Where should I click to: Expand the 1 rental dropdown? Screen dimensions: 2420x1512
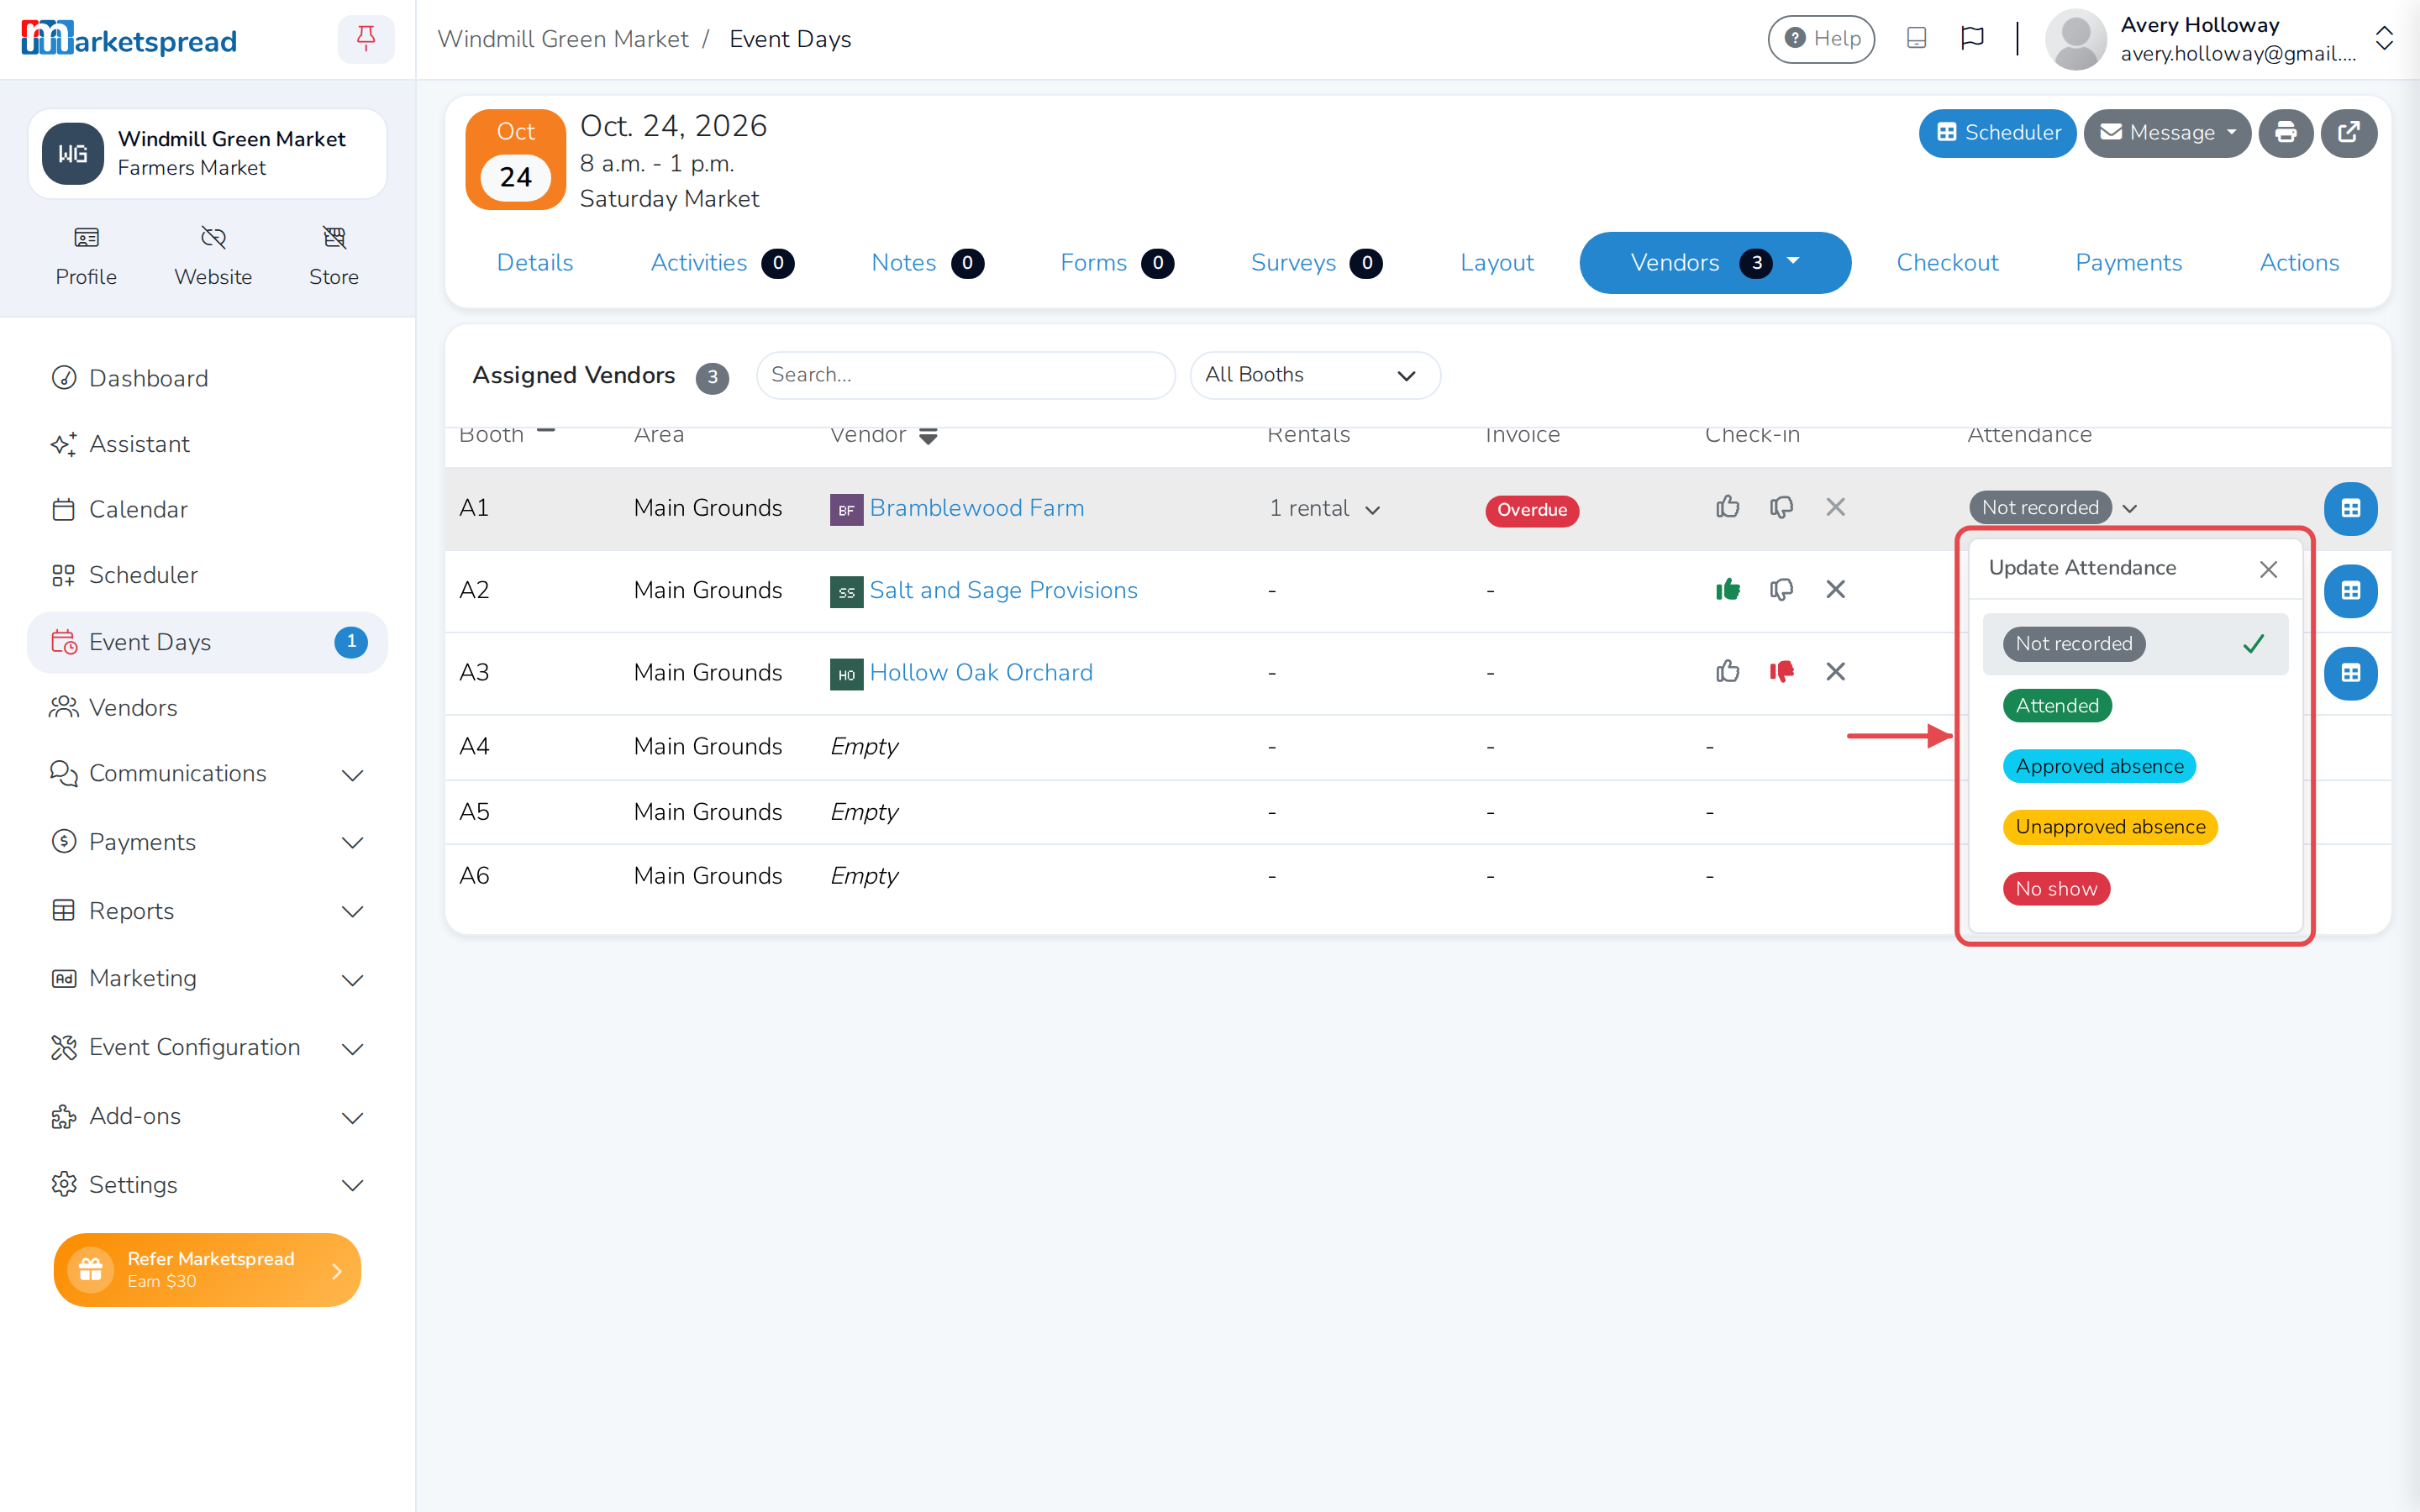coord(1324,508)
